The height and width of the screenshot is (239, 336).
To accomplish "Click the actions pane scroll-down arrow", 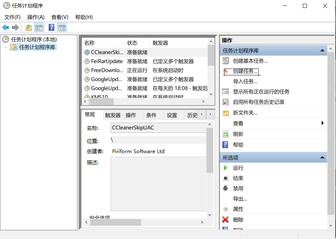I will tap(331, 226).
